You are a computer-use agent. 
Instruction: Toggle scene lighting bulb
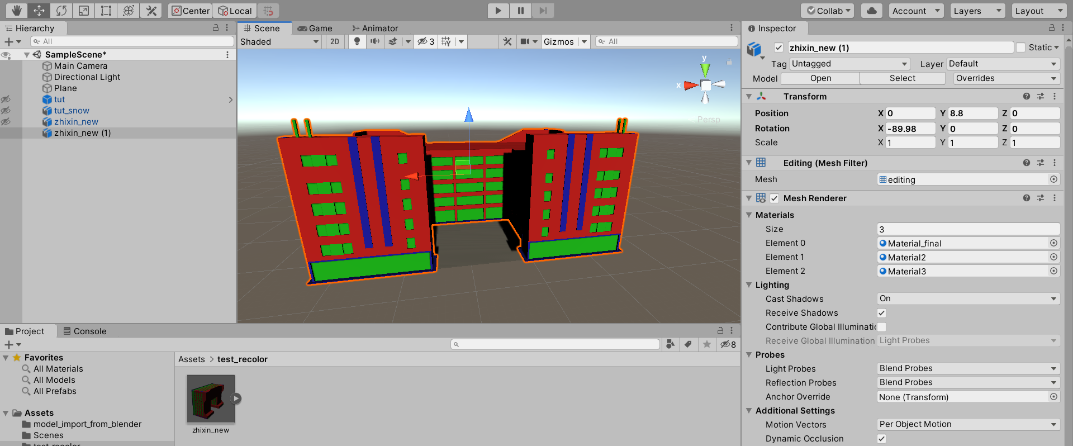[x=357, y=41]
